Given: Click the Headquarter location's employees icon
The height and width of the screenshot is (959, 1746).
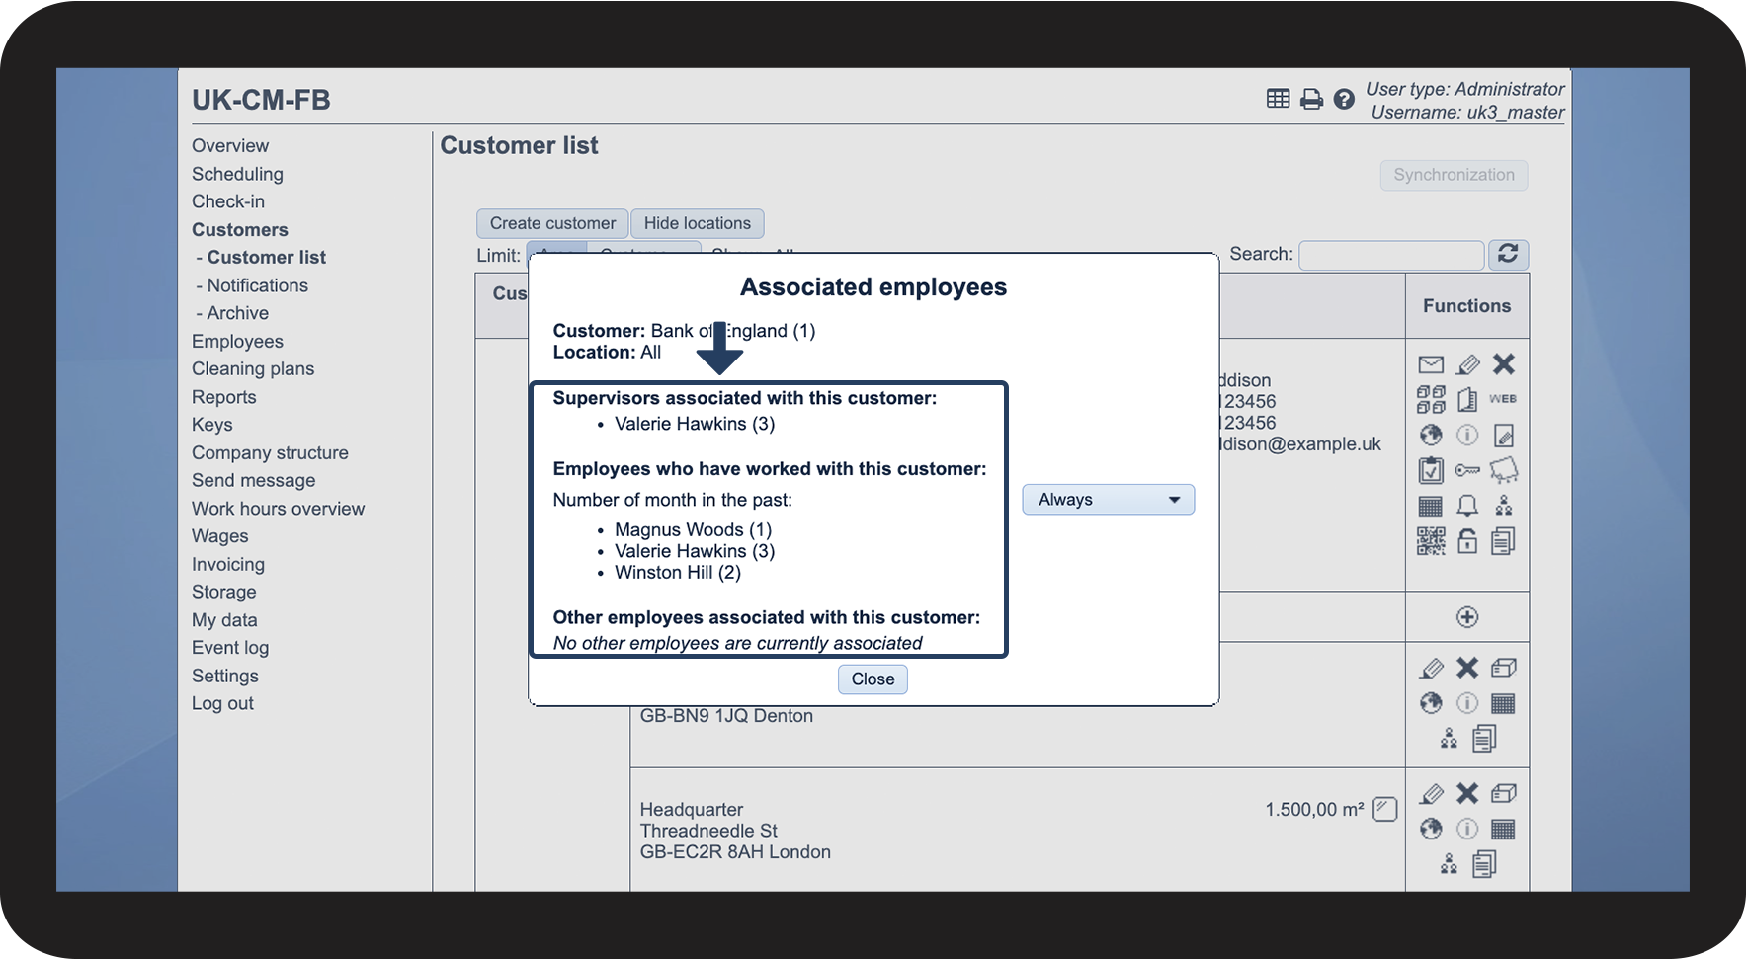Looking at the screenshot, I should 1449,864.
